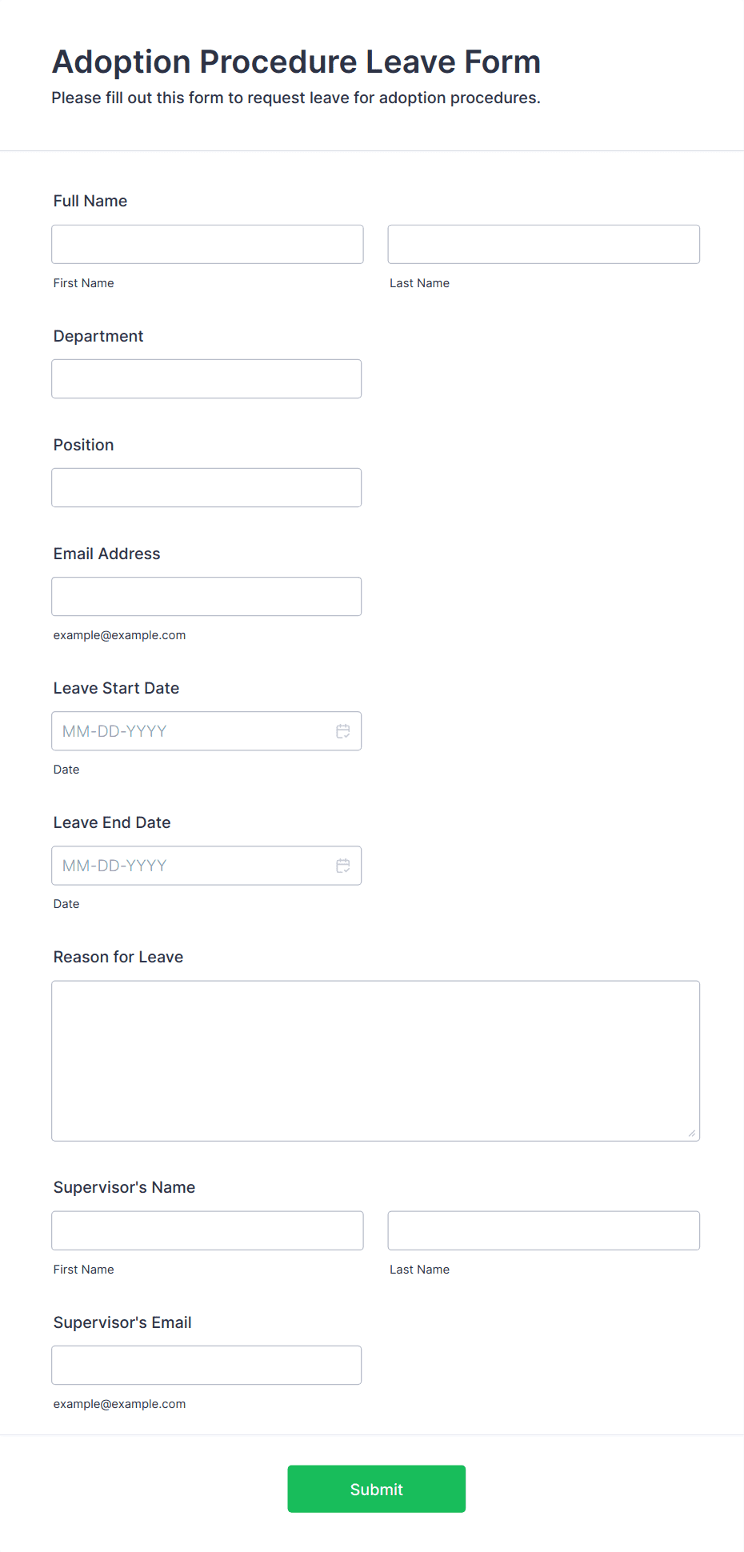
Task: Open the Leave Start Date calendar icon
Action: [x=343, y=731]
